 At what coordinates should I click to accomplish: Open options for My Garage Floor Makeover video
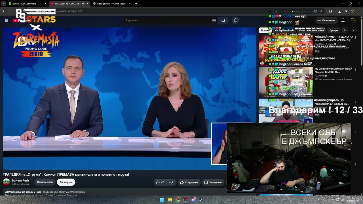tap(356, 69)
